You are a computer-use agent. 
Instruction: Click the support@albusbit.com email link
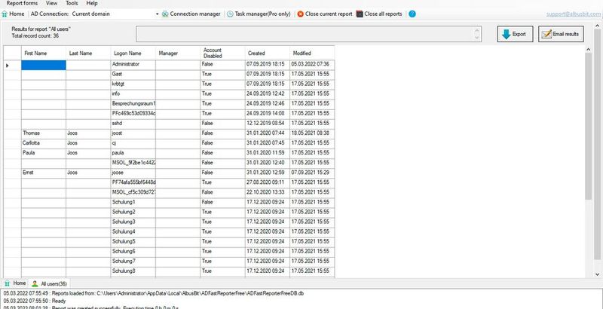(x=574, y=14)
